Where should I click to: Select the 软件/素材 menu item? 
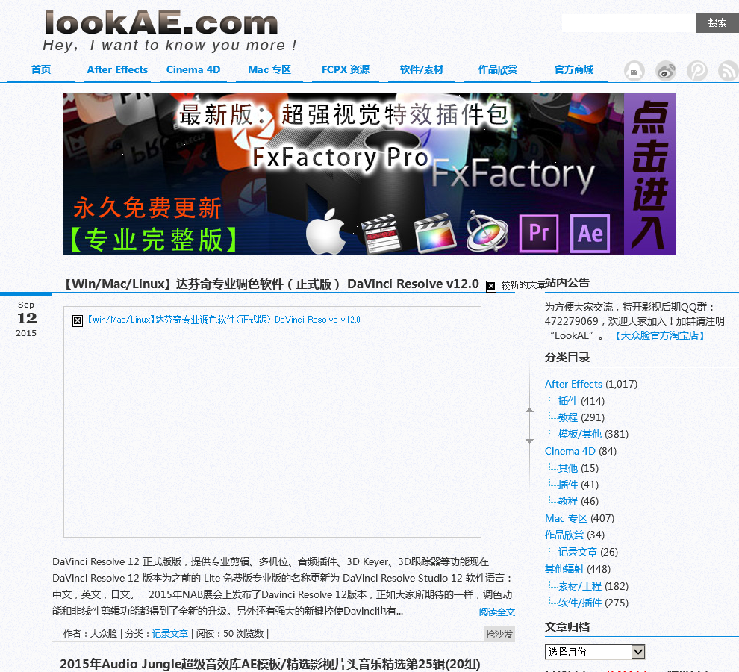421,69
